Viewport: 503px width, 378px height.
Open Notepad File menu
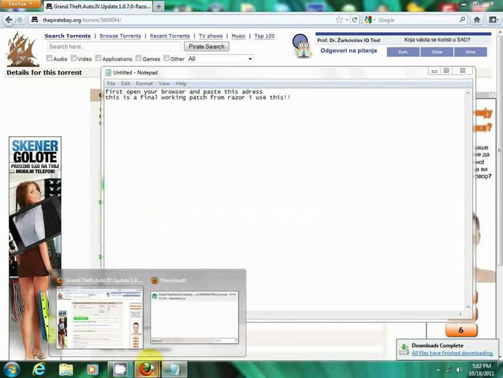111,83
